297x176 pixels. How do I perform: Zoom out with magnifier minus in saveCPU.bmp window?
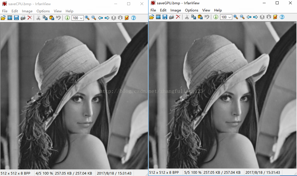pos(94,18)
